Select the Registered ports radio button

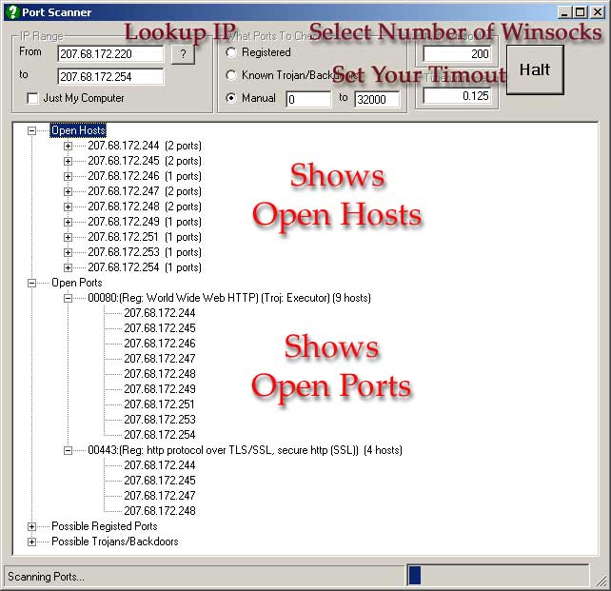(x=231, y=52)
